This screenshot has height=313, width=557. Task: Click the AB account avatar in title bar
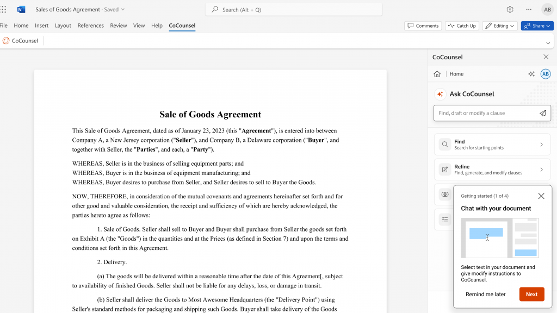547,9
